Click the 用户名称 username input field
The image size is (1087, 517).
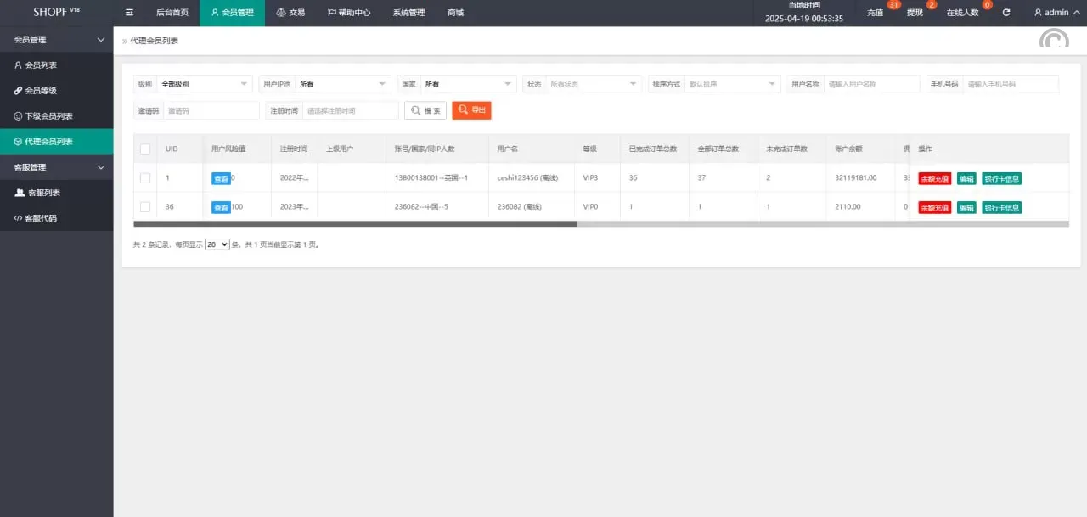[x=871, y=84]
